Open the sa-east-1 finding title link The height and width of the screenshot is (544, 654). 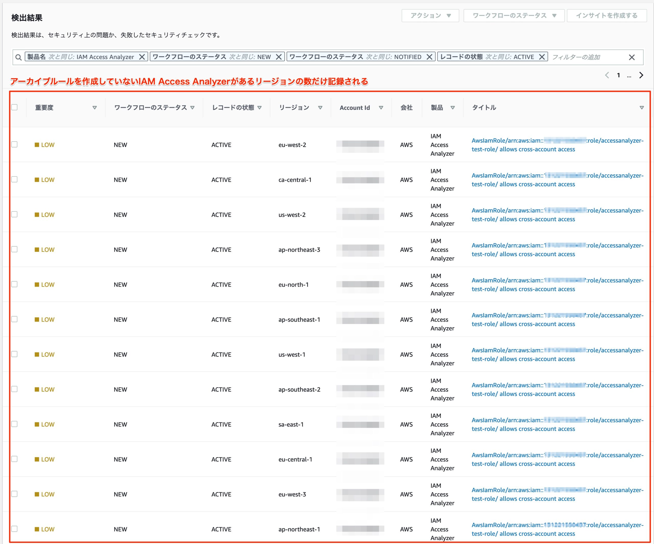(x=557, y=424)
